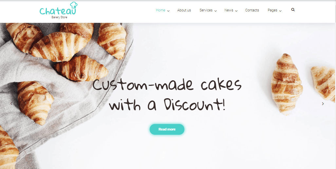The image size is (336, 169).
Task: Open the search magnifier icon
Action: tap(293, 10)
